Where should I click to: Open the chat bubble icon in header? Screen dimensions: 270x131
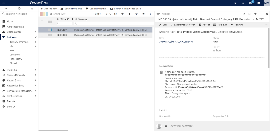click(x=259, y=3)
